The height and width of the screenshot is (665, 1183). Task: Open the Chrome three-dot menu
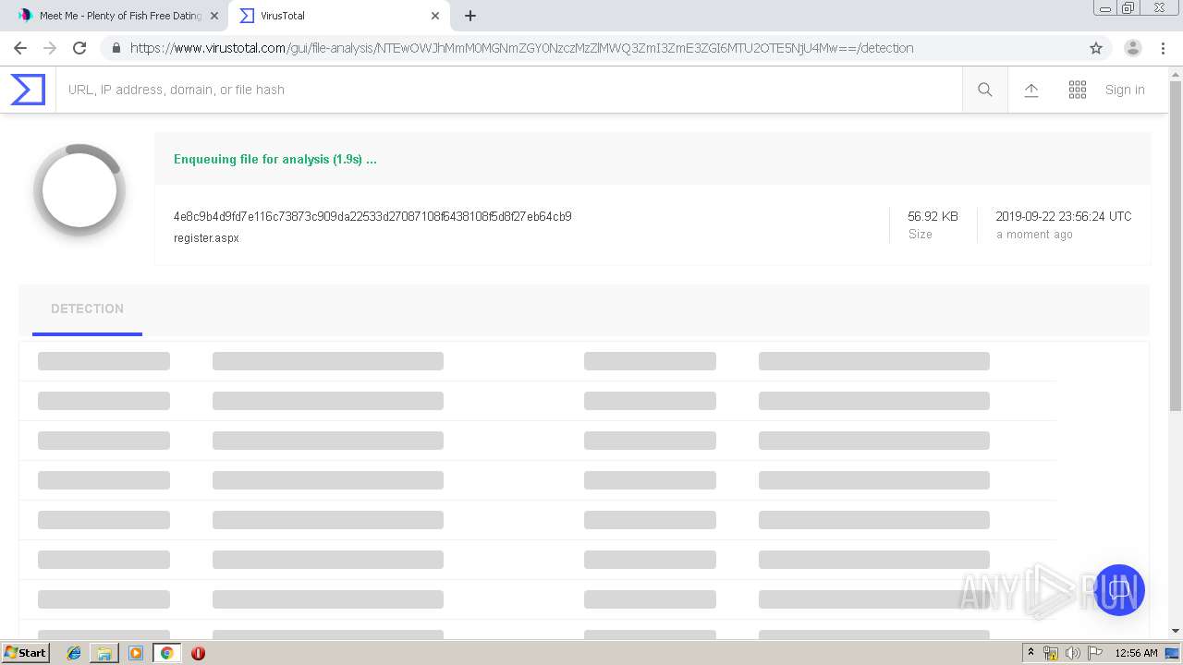click(1163, 48)
